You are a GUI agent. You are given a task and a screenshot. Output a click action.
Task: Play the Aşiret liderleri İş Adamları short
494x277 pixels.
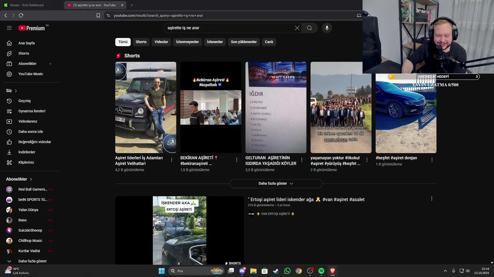pos(145,107)
